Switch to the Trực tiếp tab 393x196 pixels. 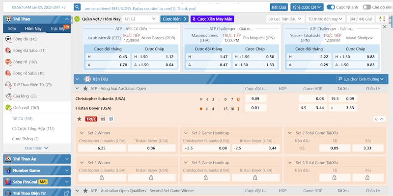[57, 28]
